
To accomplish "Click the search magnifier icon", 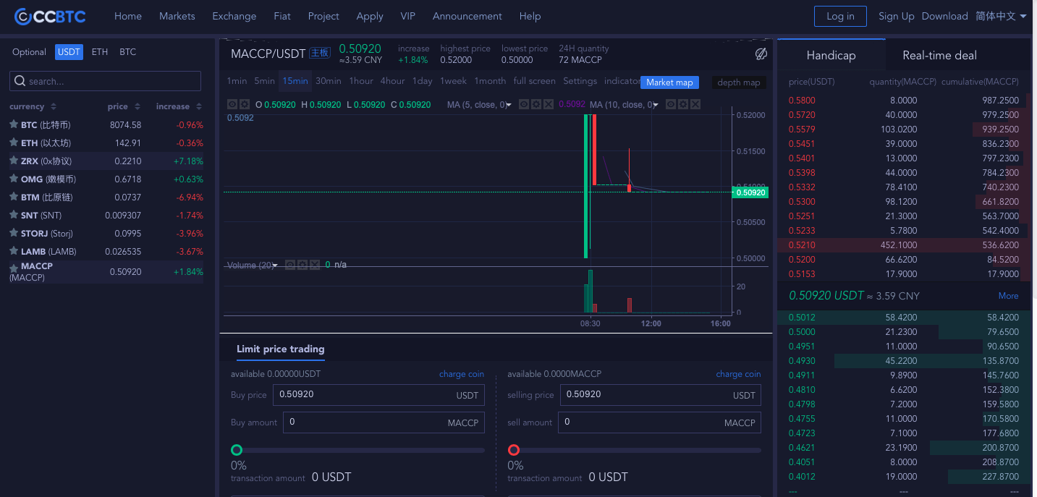I will coord(20,81).
